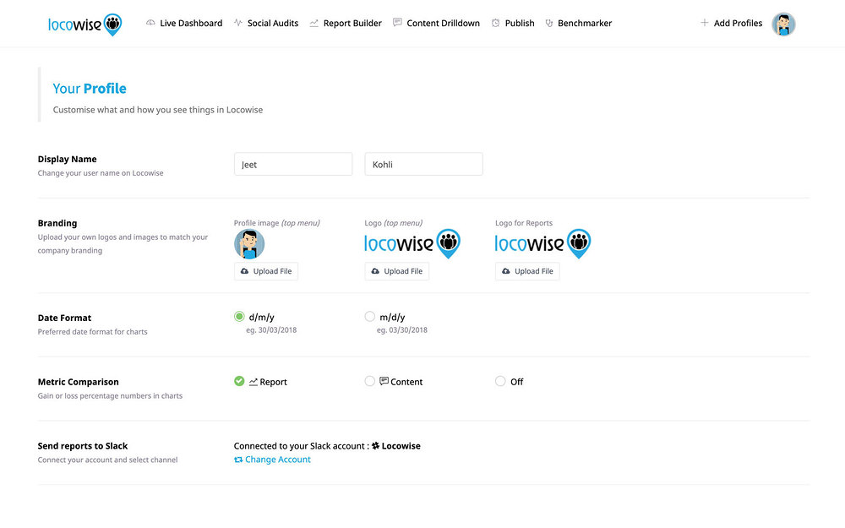Viewport: 845px width, 528px height.
Task: Select the Content metric comparison option
Action: (370, 381)
